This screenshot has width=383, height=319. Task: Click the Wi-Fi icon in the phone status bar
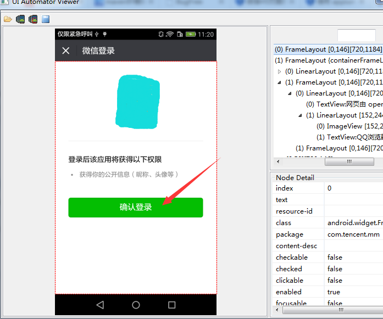click(169, 34)
